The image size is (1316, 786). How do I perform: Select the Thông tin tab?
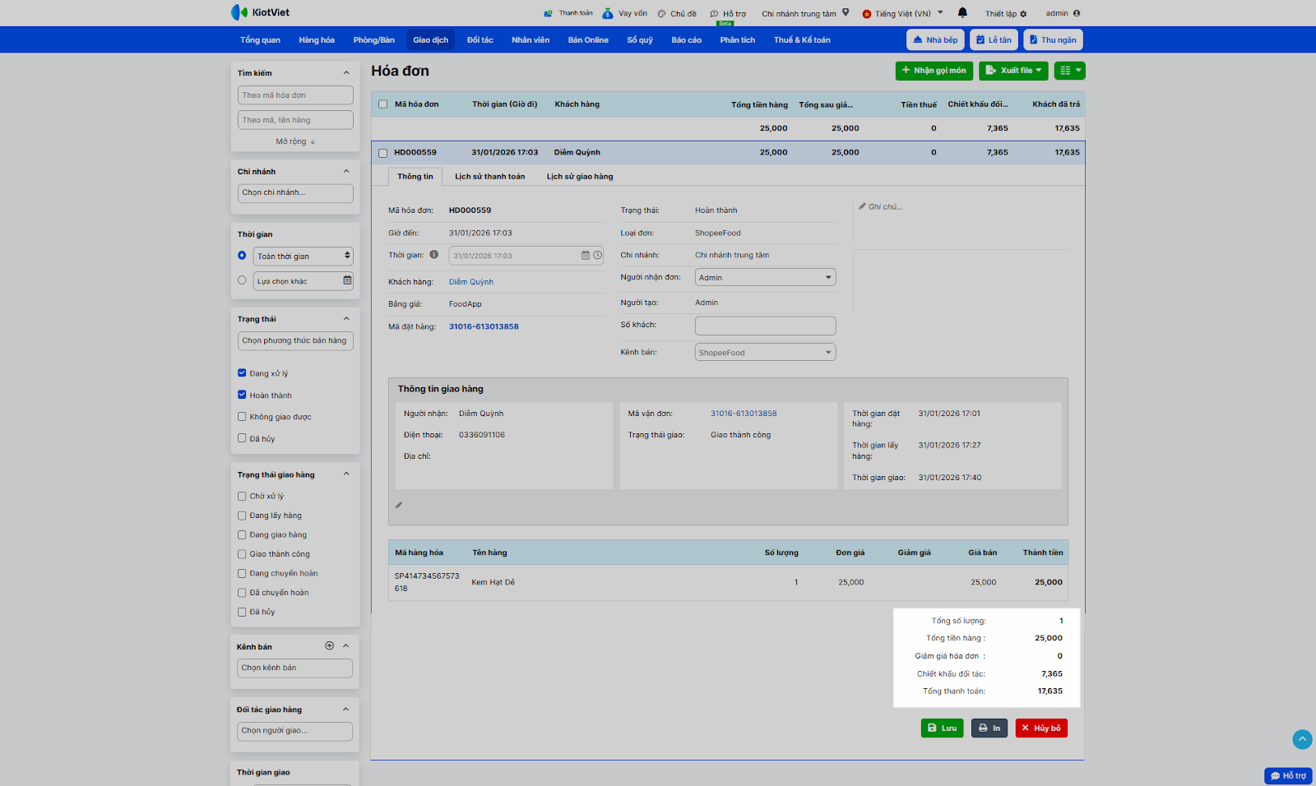click(415, 177)
